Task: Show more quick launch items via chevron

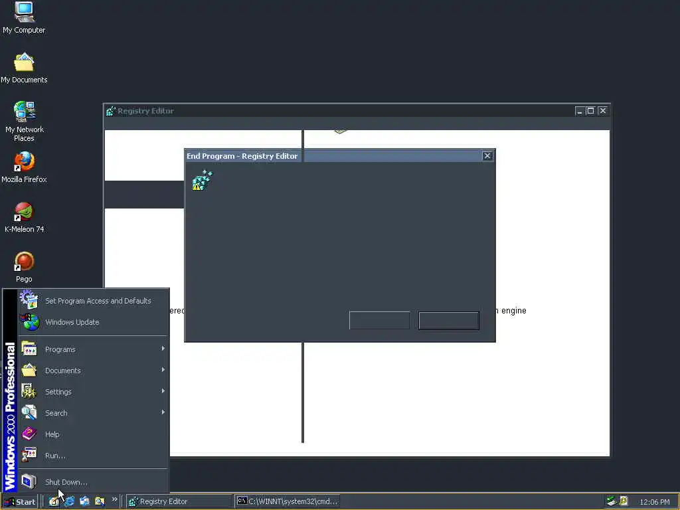Action: click(114, 499)
